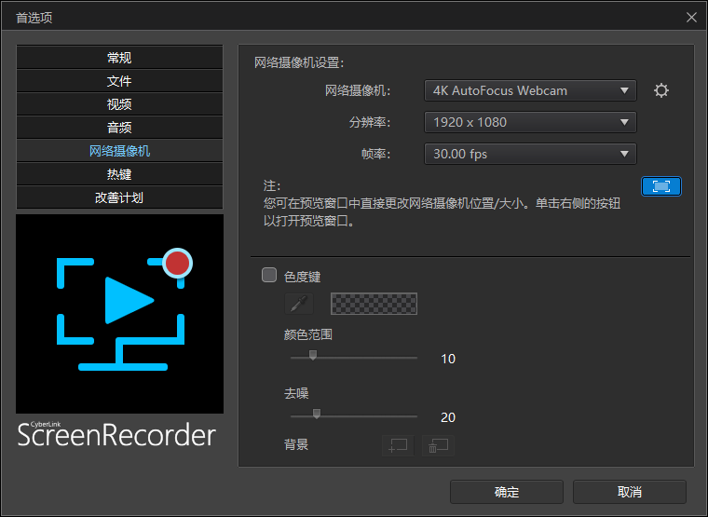Open webcam settings gear icon
This screenshot has height=517, width=708.
tap(661, 90)
